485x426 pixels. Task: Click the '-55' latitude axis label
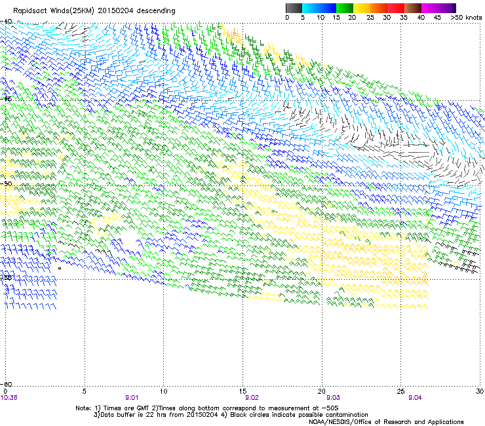click(6, 277)
